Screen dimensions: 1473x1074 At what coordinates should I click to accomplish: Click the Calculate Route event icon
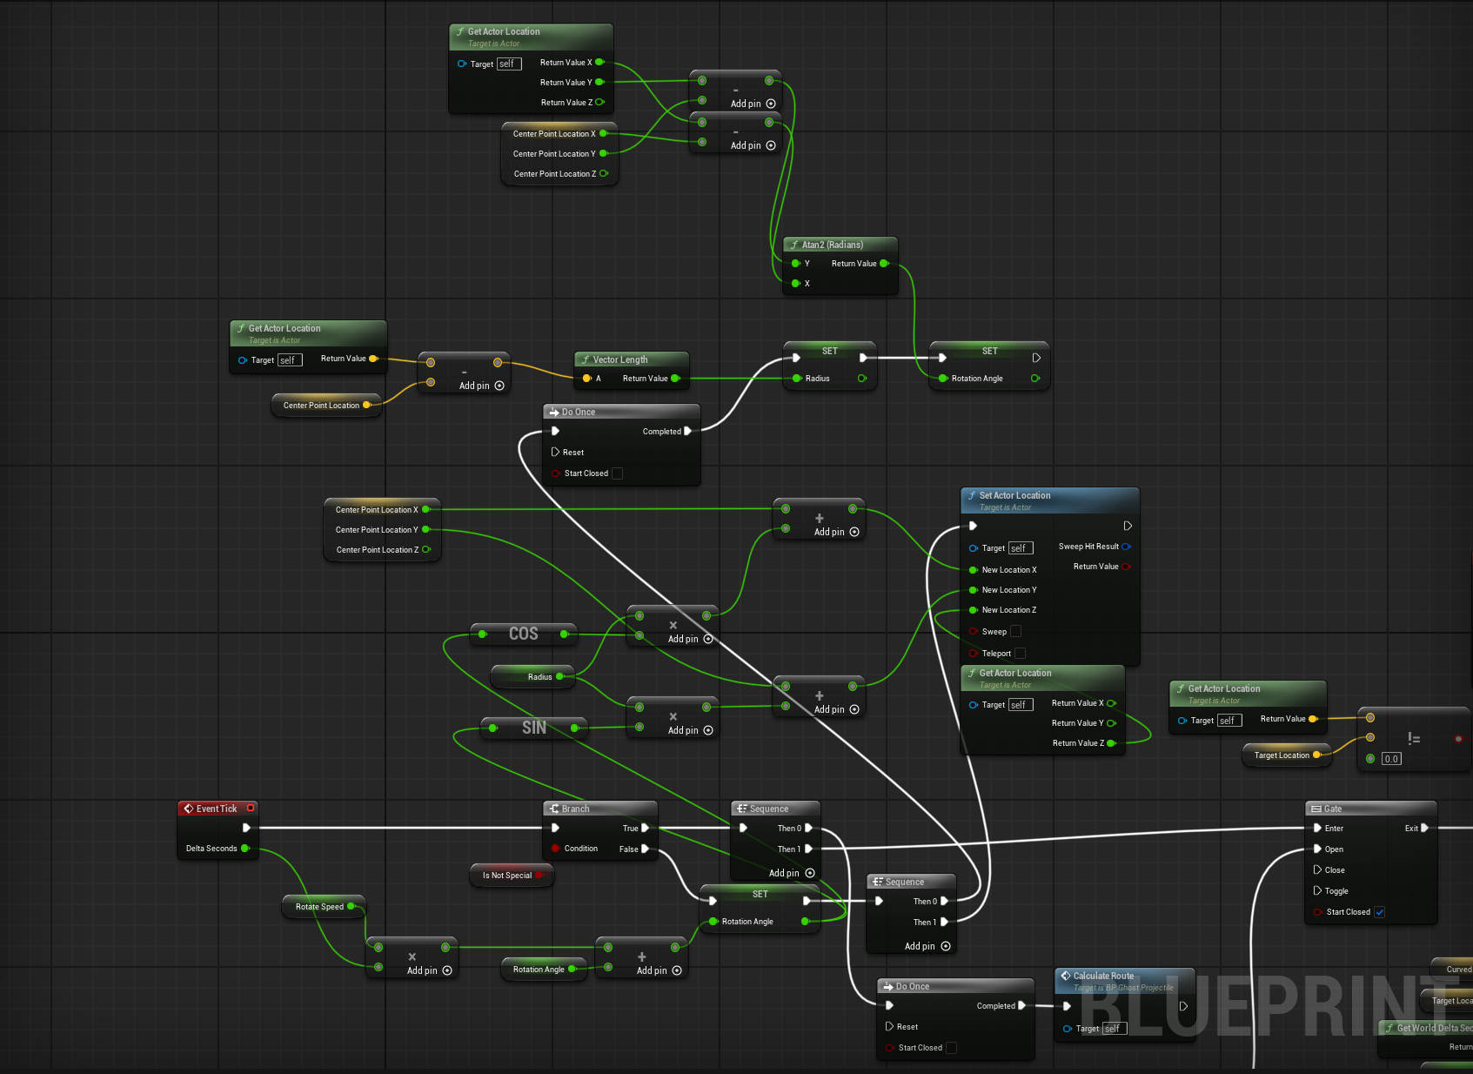click(1067, 976)
